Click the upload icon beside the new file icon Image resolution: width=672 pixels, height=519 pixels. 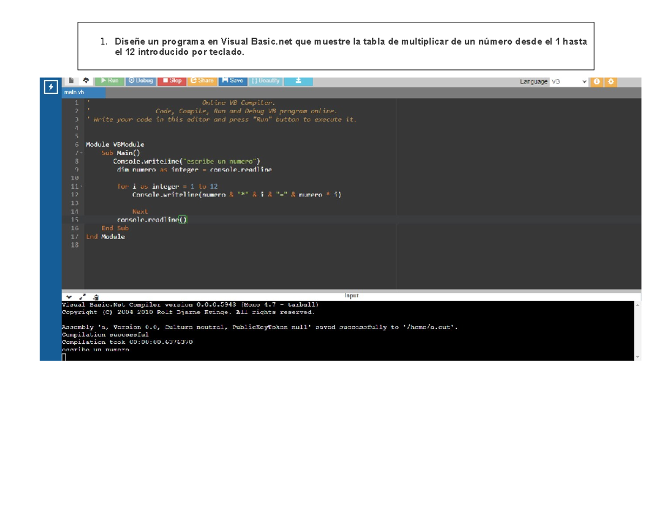86,80
